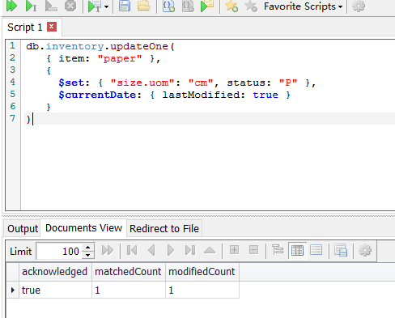The width and height of the screenshot is (395, 318).
Task: Click the matchedCount column header
Action: (129, 272)
